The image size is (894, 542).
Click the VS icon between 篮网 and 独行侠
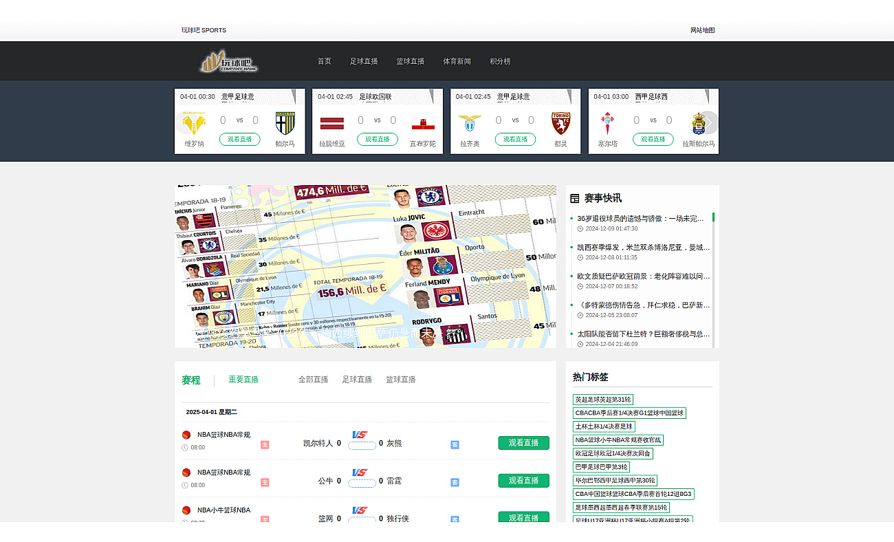[x=360, y=510]
